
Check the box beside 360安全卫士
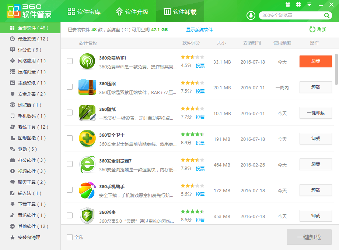coord(70,138)
